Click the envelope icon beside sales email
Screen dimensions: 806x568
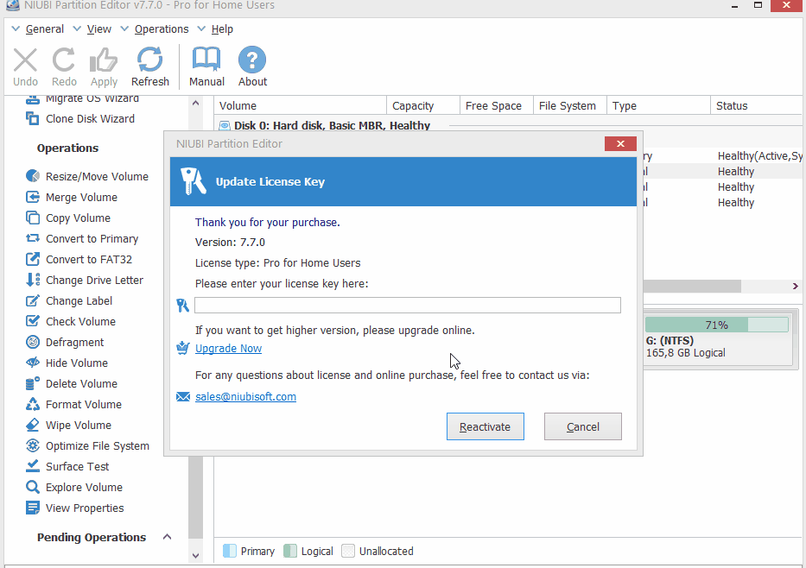pos(183,396)
